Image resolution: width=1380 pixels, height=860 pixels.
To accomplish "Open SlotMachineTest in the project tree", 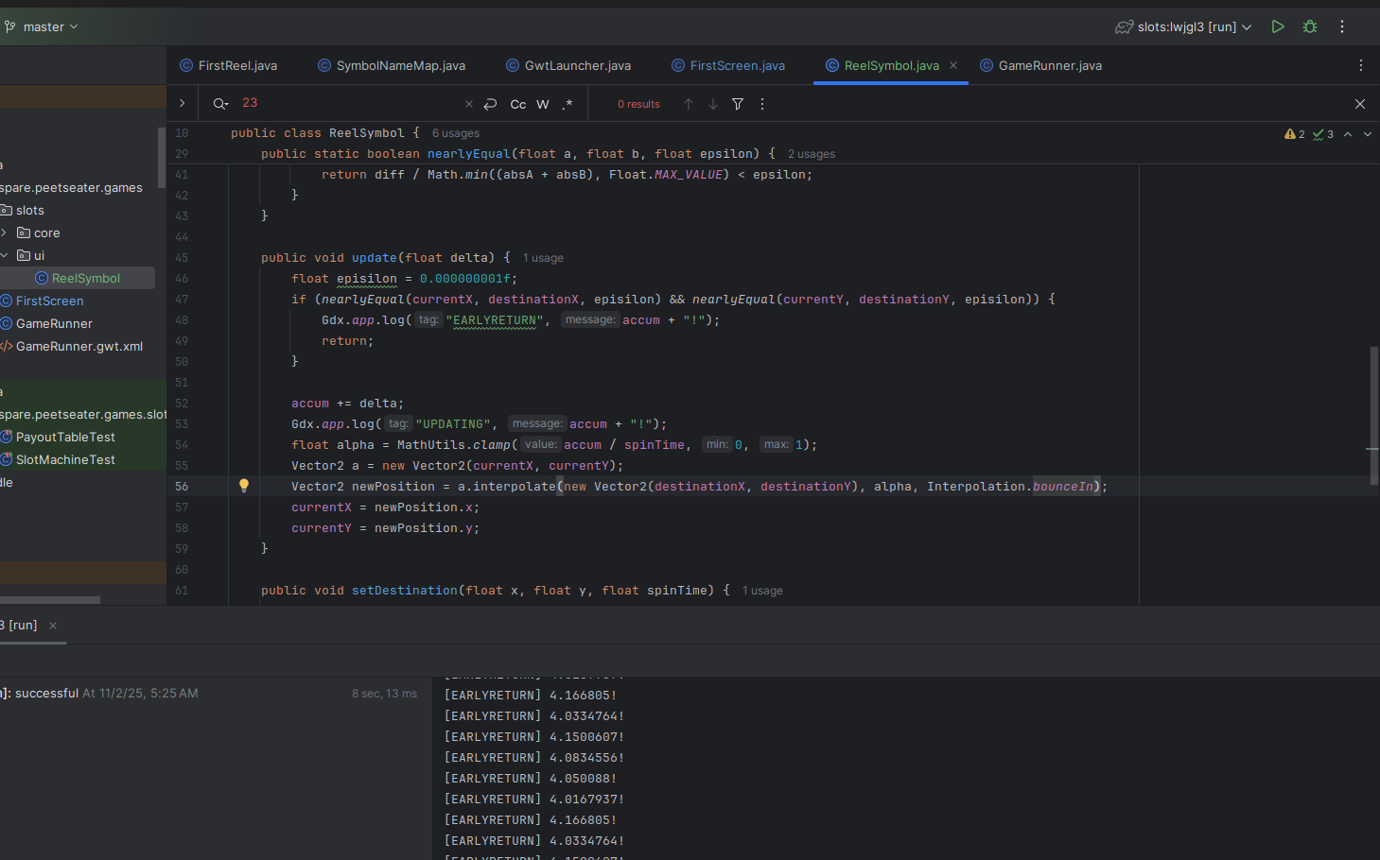I will coord(65,459).
